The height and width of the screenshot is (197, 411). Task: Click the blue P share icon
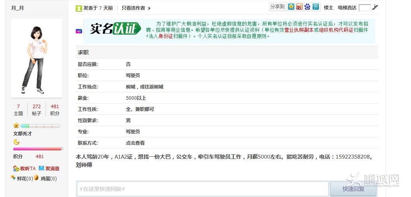pos(316,7)
